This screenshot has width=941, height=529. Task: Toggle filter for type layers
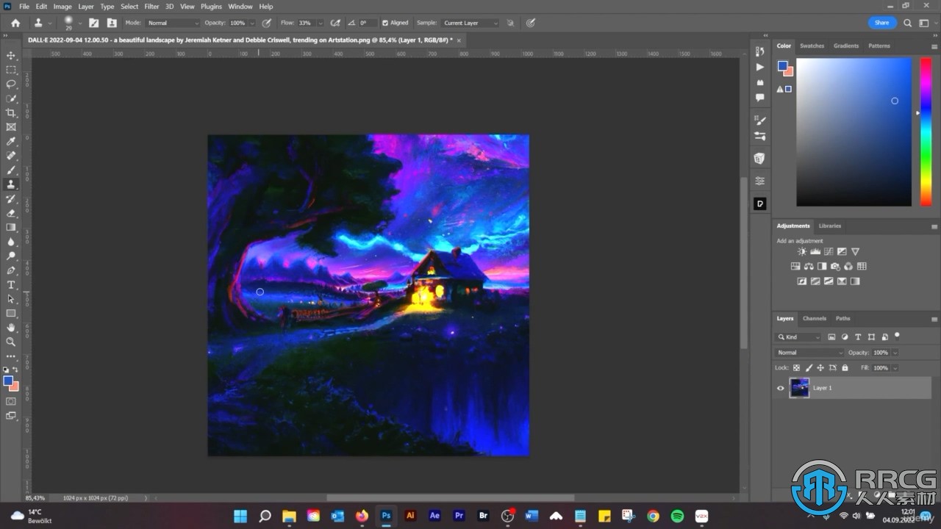point(858,337)
